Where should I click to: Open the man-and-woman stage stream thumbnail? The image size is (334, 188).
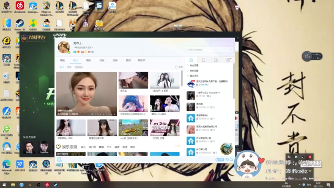[x=165, y=103]
